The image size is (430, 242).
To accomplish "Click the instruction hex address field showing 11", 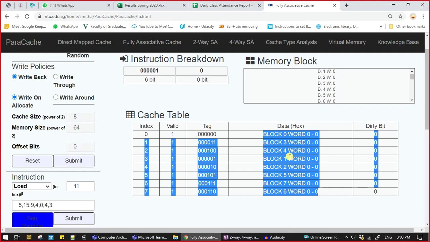I will click(x=80, y=186).
